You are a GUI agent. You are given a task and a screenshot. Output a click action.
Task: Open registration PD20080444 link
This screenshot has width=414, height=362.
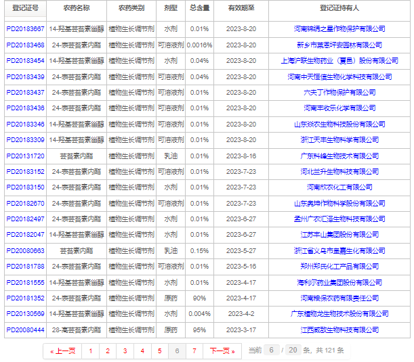25,330
